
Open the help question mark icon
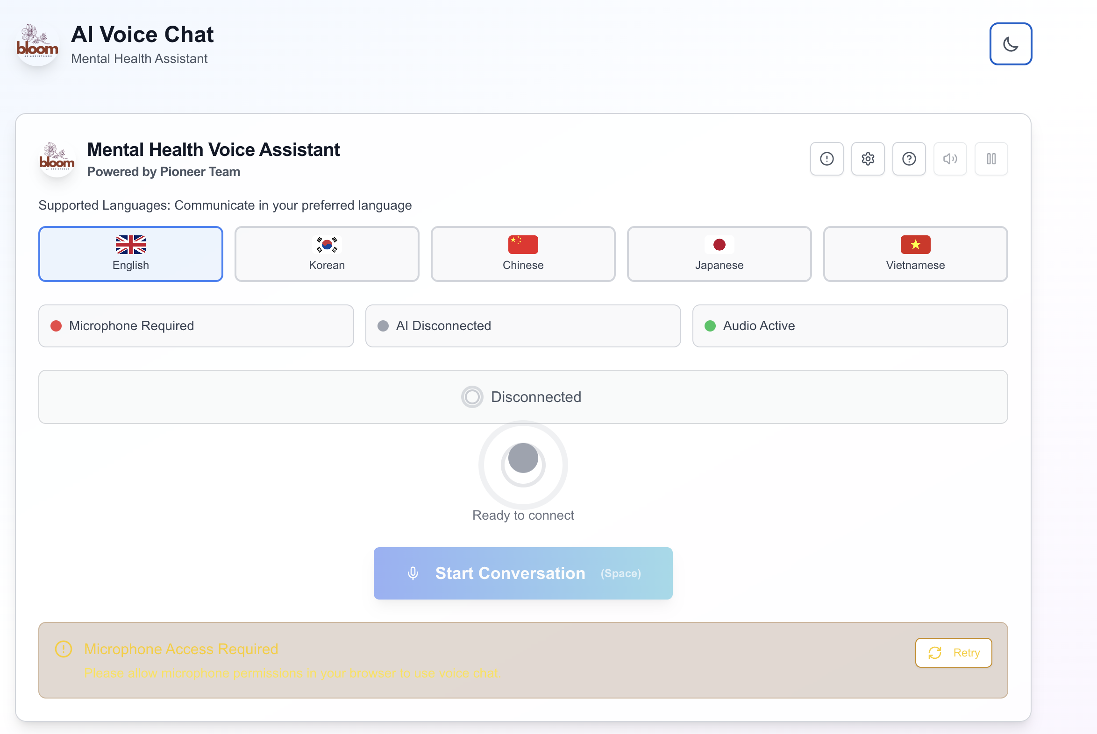(909, 159)
